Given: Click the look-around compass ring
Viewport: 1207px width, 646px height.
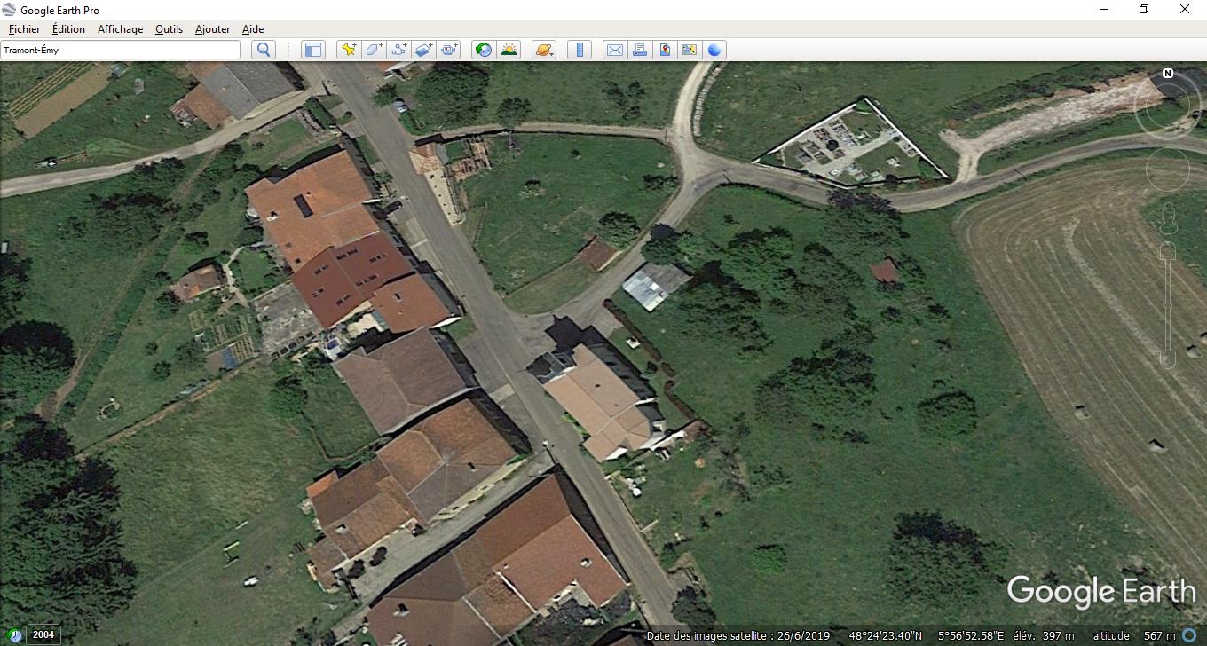Looking at the screenshot, I should [x=1168, y=106].
